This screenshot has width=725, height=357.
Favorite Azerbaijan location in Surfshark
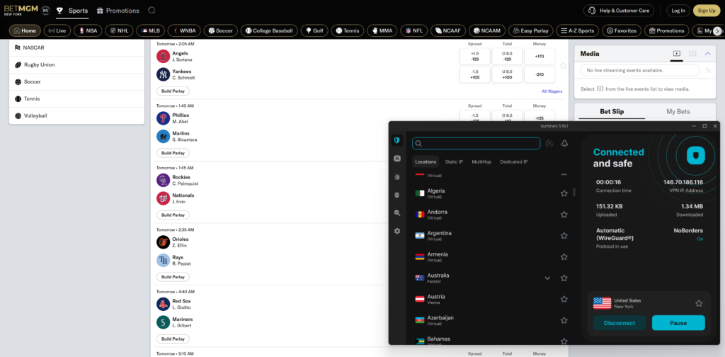(564, 320)
